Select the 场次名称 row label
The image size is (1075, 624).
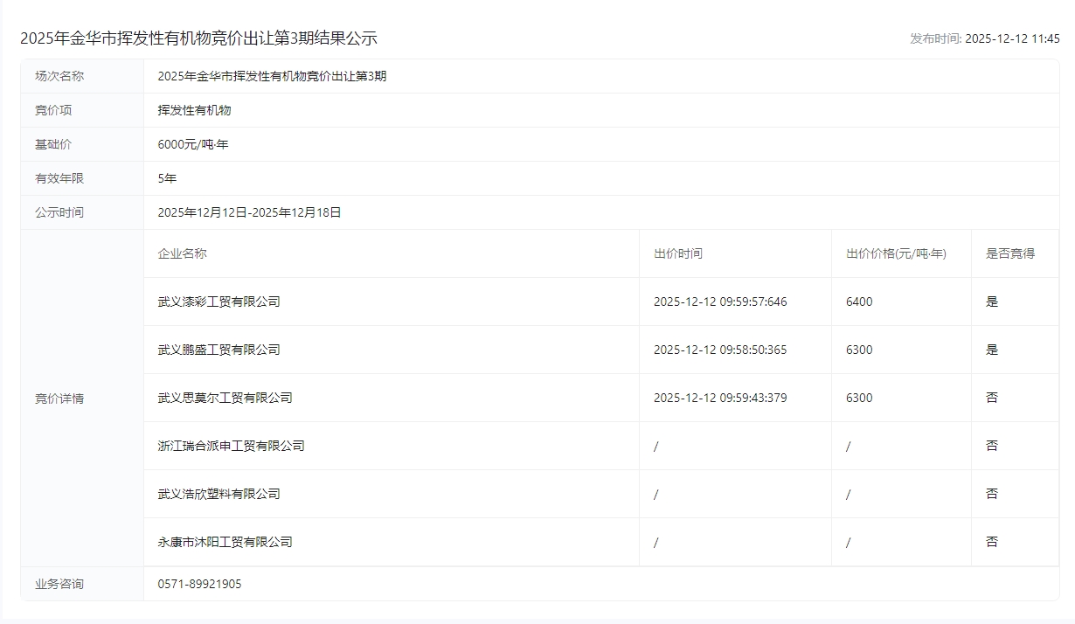(59, 76)
